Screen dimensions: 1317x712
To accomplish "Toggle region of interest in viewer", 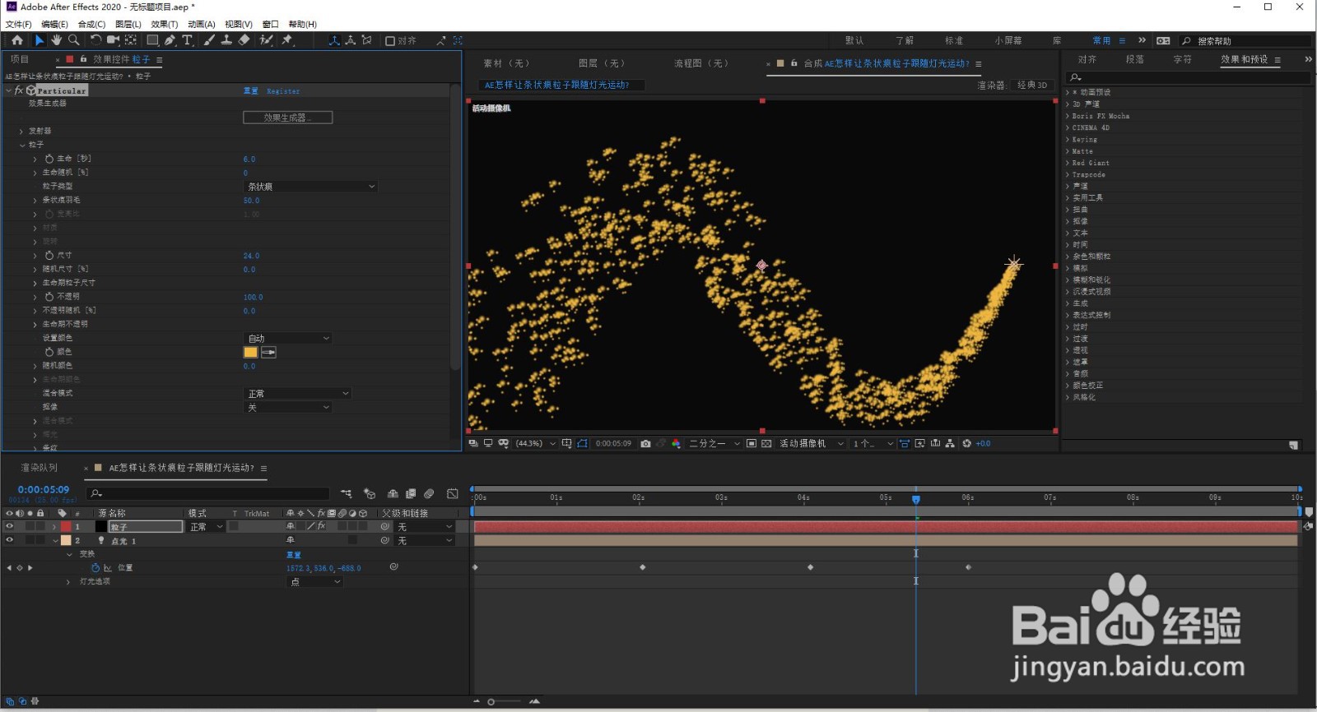I will [x=752, y=443].
